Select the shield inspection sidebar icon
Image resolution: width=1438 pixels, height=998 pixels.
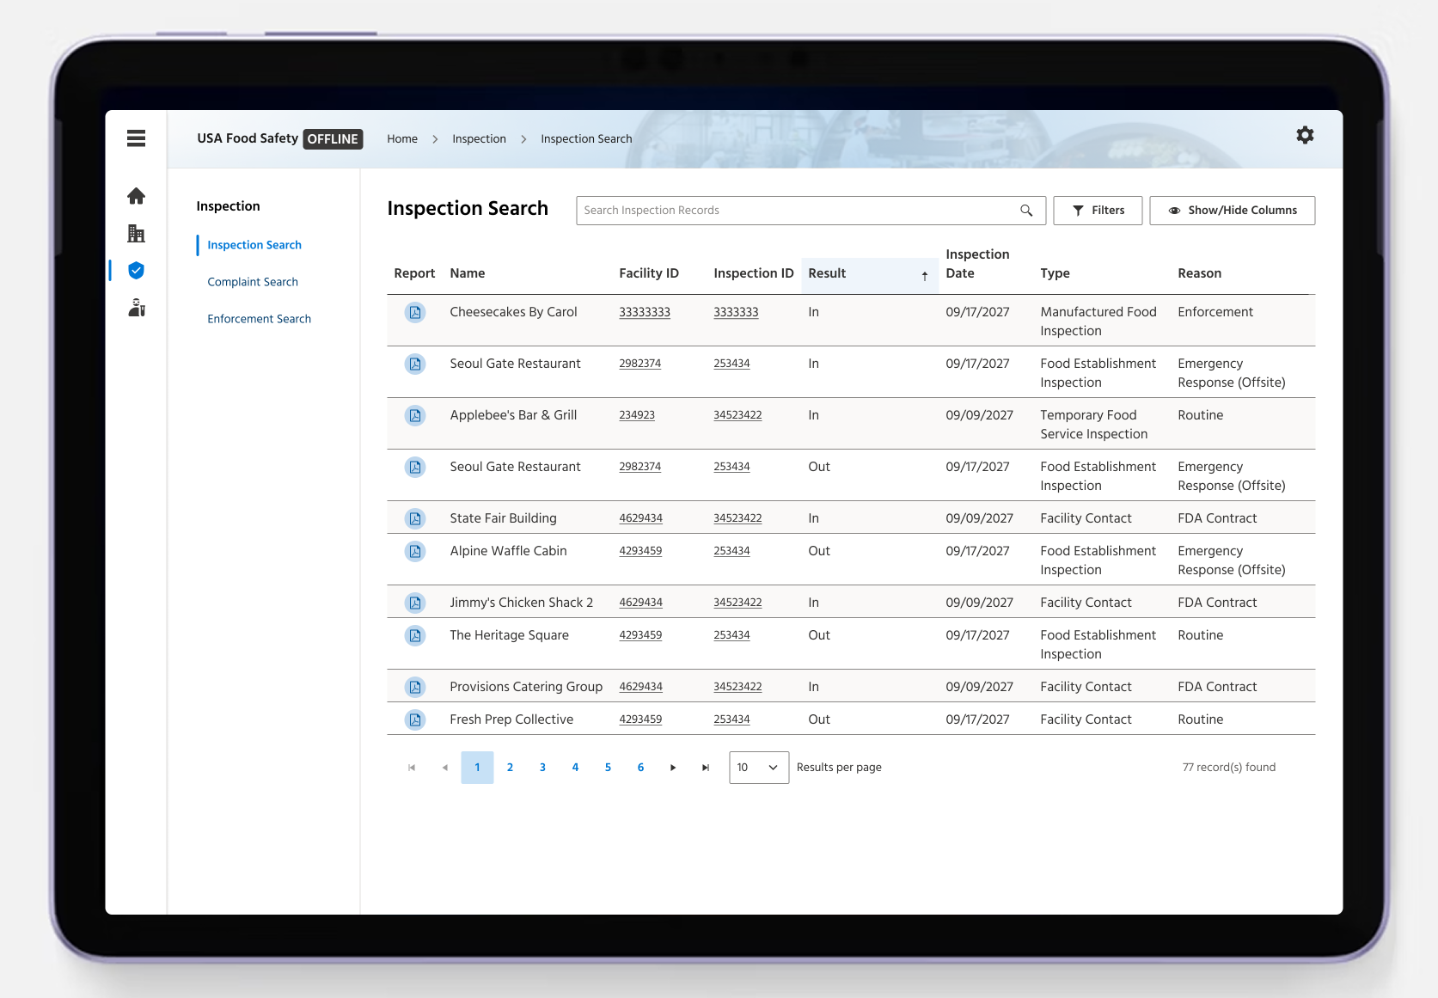[136, 271]
